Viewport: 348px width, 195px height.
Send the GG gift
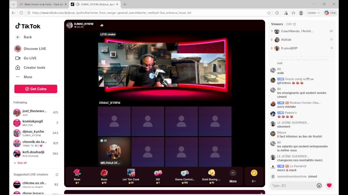pyautogui.click(x=158, y=176)
